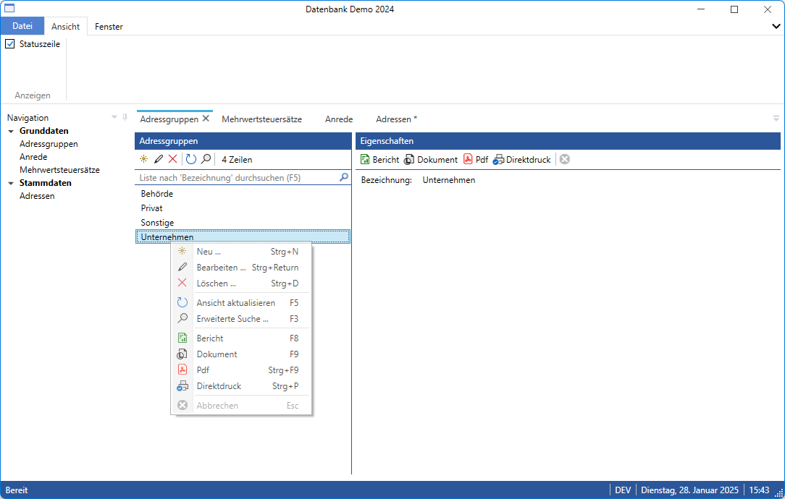Select the 'Privat' list row

pos(243,208)
